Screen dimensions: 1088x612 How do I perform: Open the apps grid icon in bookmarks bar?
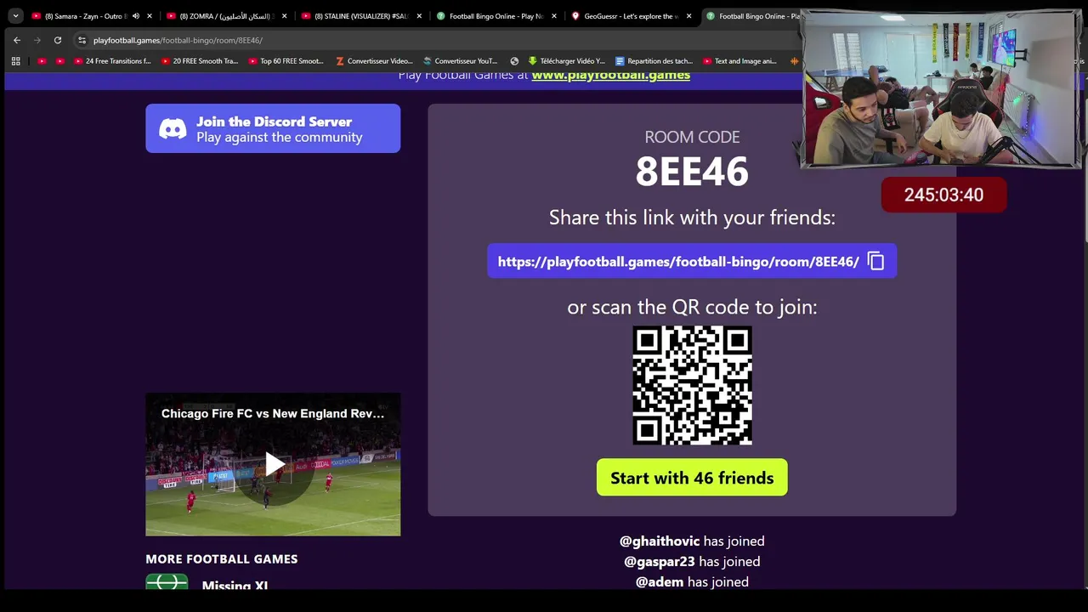point(15,61)
